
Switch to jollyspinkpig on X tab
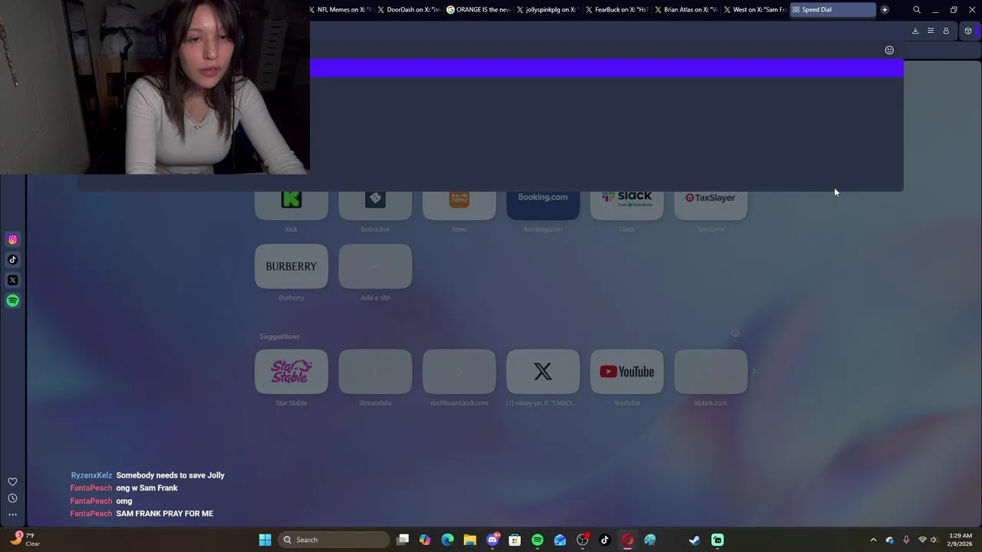(x=548, y=10)
